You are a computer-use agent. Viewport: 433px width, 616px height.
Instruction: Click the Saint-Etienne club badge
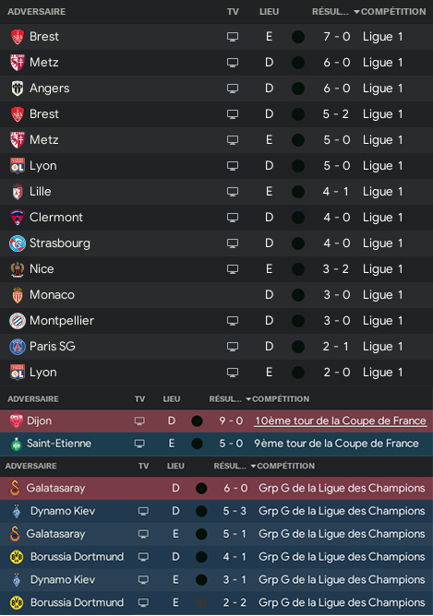(16, 444)
